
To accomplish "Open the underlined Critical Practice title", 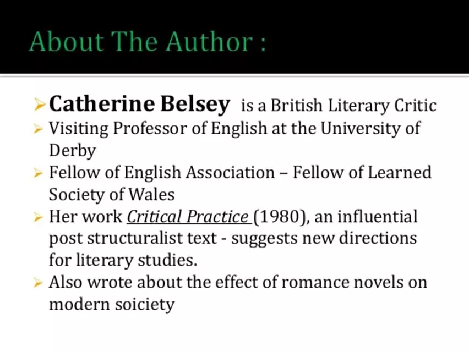I will coord(188,217).
